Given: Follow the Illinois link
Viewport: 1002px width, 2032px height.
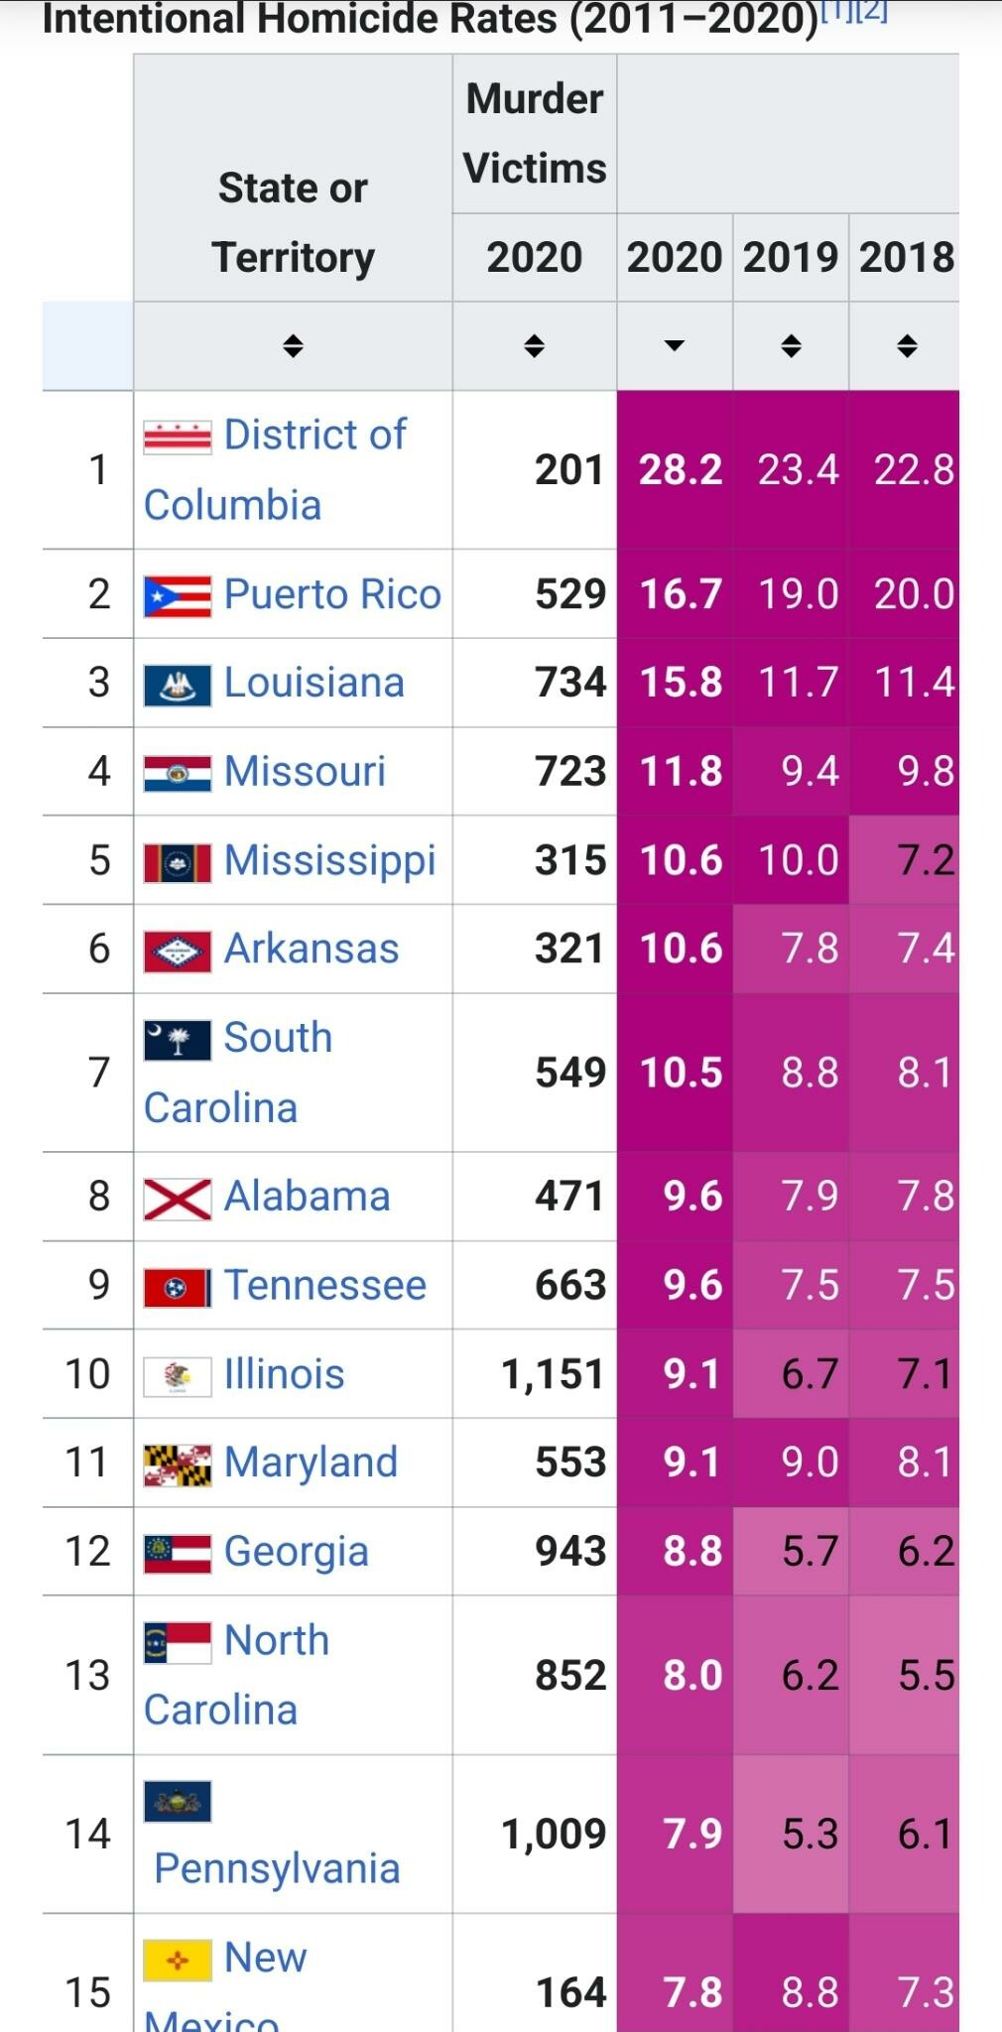Looking at the screenshot, I should 285,1374.
